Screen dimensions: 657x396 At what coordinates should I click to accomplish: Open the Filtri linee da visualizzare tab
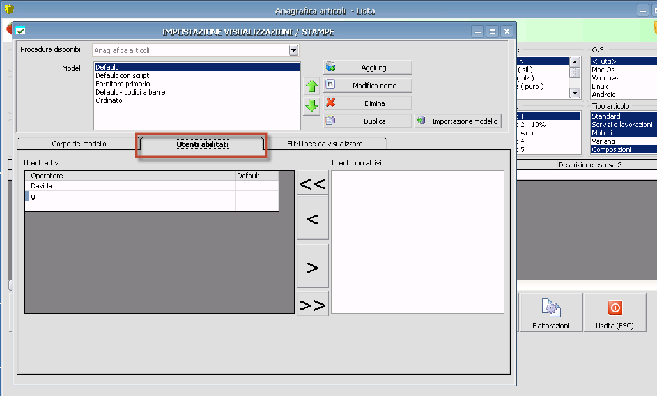(325, 144)
